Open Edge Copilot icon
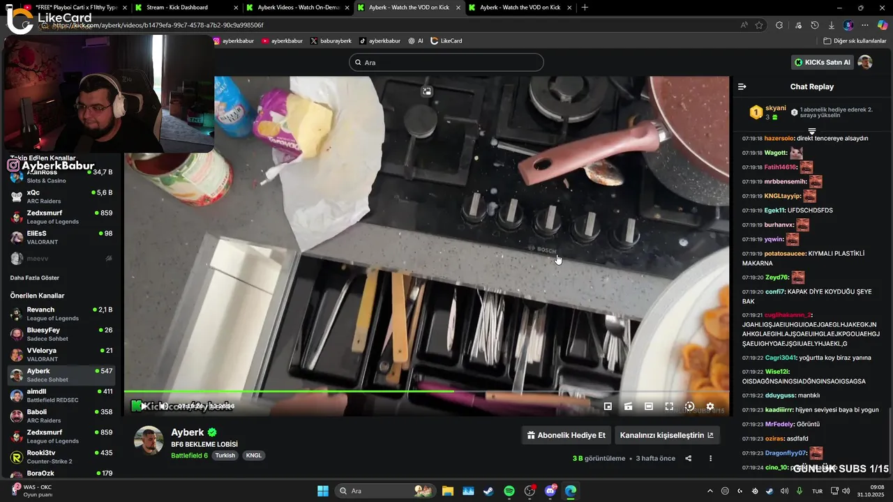 [883, 25]
